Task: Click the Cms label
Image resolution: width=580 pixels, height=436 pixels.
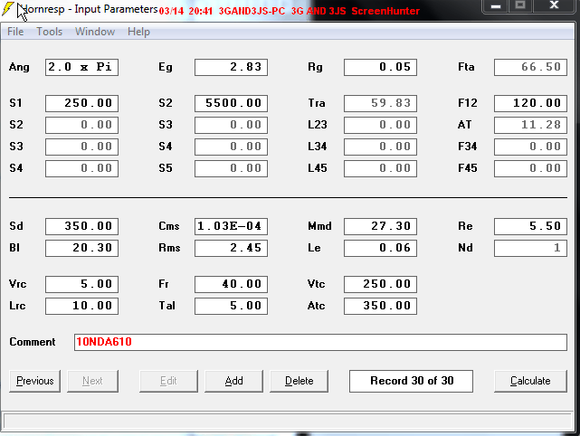Action: tap(169, 226)
